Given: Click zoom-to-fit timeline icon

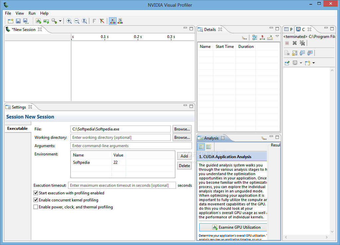Looking at the screenshot, I should (x=84, y=21).
